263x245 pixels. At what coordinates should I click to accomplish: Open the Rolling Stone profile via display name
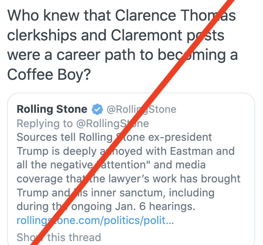pyautogui.click(x=52, y=109)
